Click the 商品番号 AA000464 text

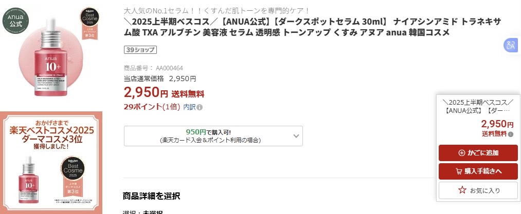click(x=153, y=68)
